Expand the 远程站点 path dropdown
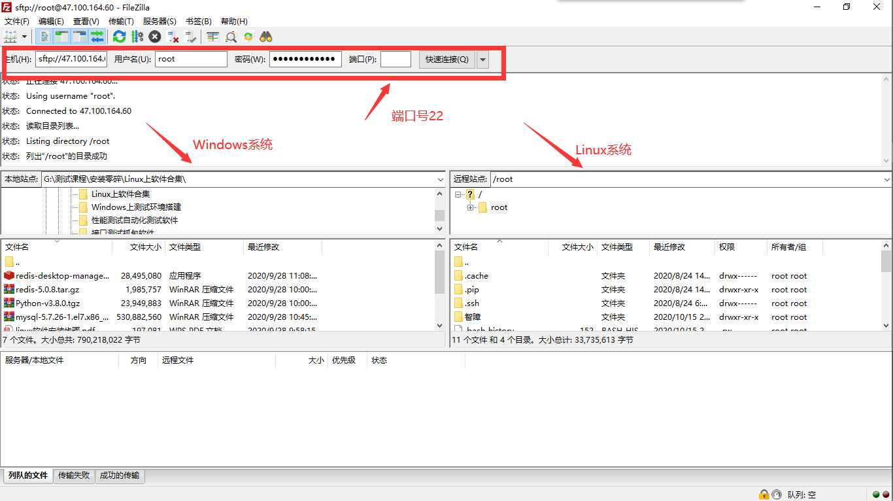 point(886,179)
